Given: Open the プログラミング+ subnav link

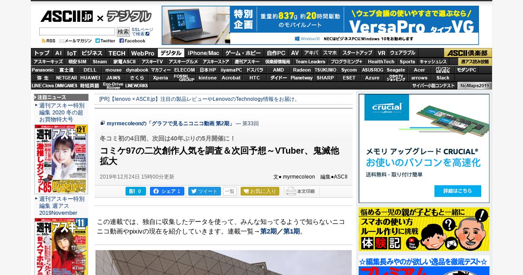Looking at the screenshot, I should tap(346, 62).
